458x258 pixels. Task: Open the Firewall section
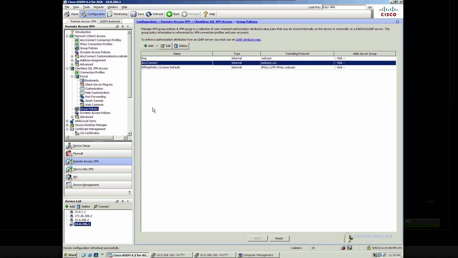[x=98, y=153]
